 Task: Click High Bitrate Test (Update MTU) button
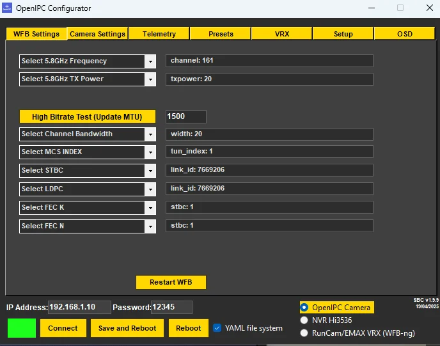(x=87, y=116)
